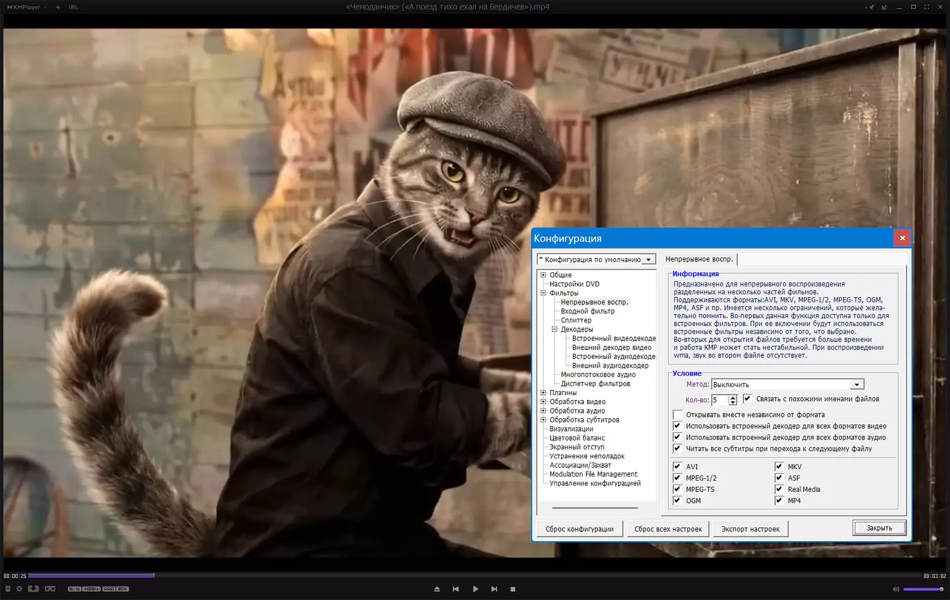Click the diagonal arrow compact-mode icon
The image size is (950, 600).
point(884,7)
